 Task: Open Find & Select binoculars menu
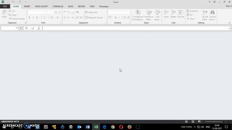click(212, 15)
